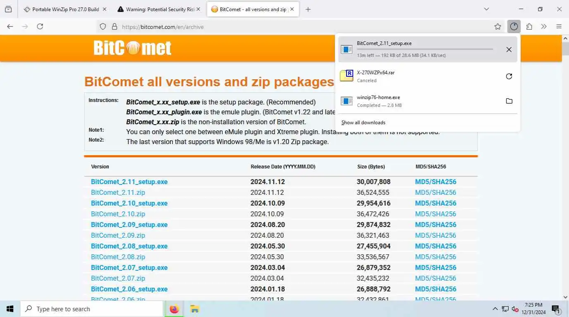Show hidden tray icons

[x=495, y=309]
